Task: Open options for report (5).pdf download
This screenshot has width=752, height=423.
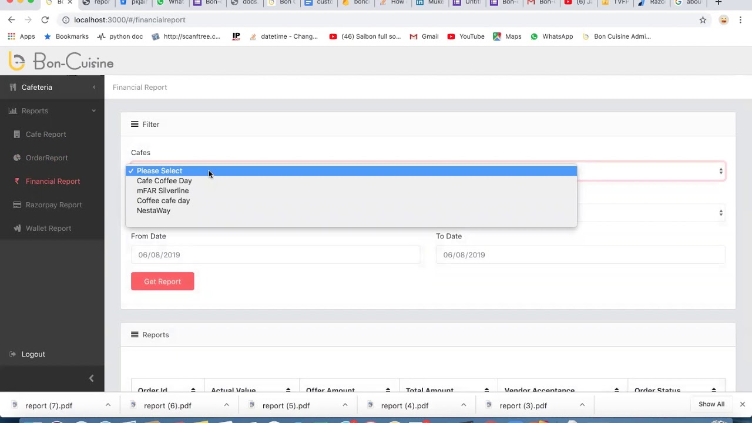Action: pyautogui.click(x=345, y=405)
